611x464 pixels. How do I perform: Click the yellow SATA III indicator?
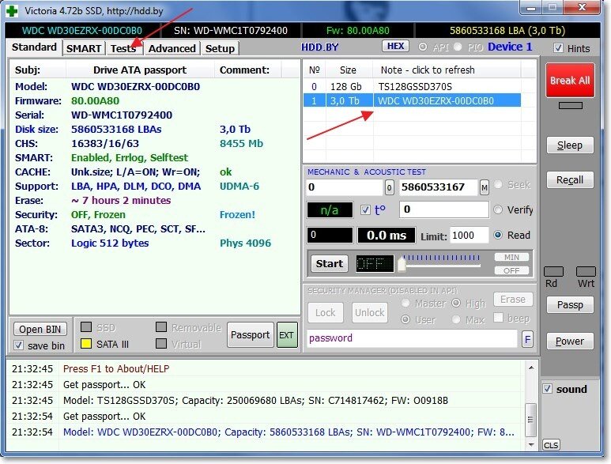(86, 344)
